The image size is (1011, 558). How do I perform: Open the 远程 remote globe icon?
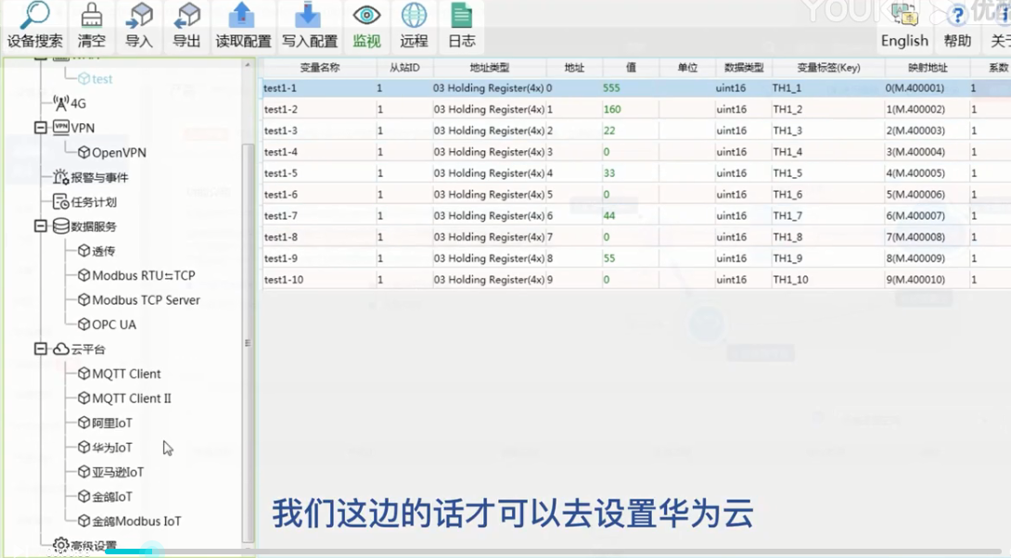[414, 17]
